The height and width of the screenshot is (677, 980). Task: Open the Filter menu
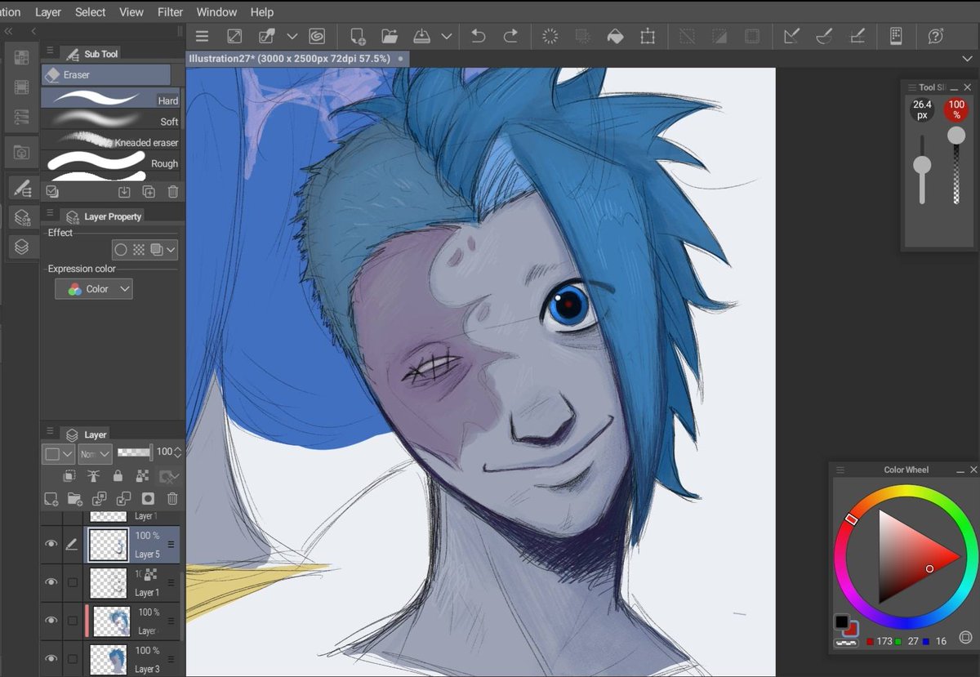click(x=171, y=12)
